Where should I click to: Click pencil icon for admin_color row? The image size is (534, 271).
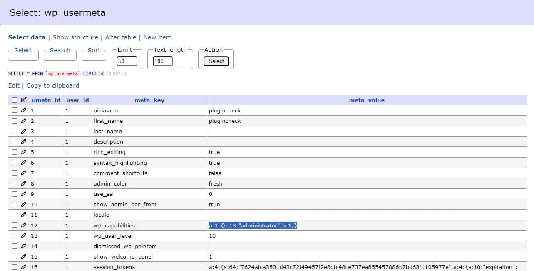tap(23, 183)
